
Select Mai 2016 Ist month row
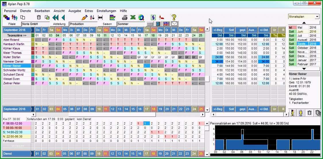click(304, 28)
